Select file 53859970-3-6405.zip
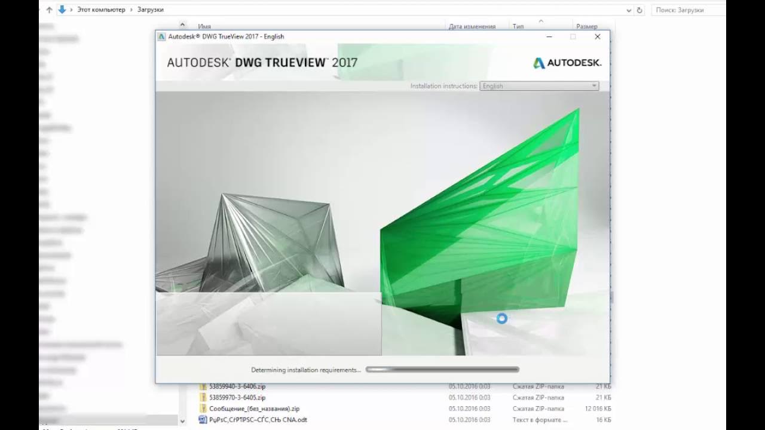This screenshot has height=430, width=765. point(237,397)
